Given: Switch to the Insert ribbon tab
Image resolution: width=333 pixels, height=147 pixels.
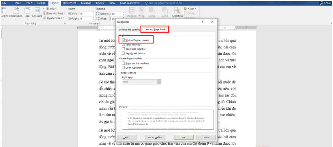Looking at the screenshot, I should pos(29,3).
